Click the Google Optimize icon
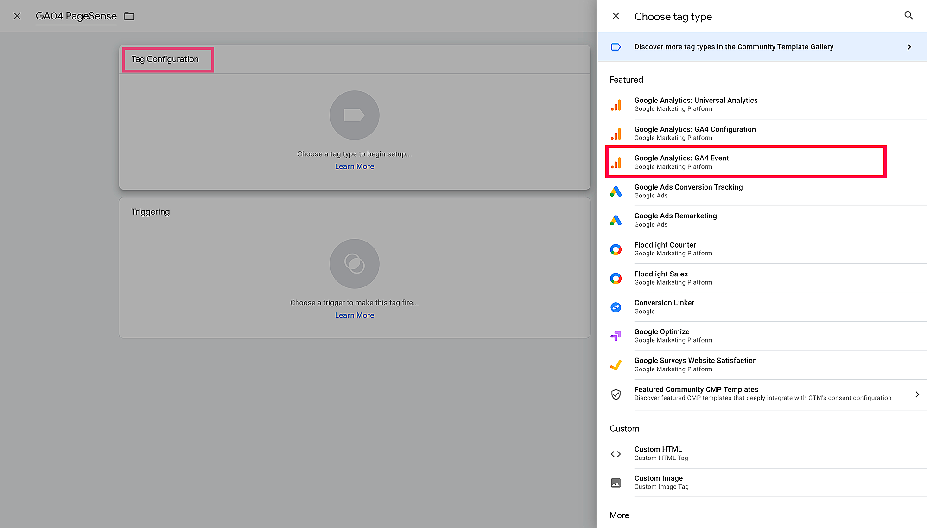 (616, 336)
